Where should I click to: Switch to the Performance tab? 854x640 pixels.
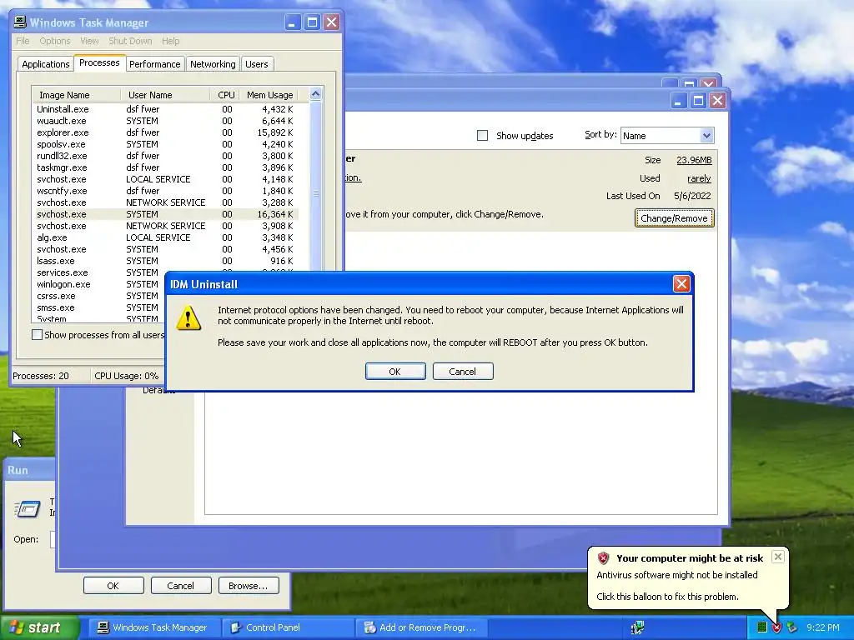tap(154, 64)
